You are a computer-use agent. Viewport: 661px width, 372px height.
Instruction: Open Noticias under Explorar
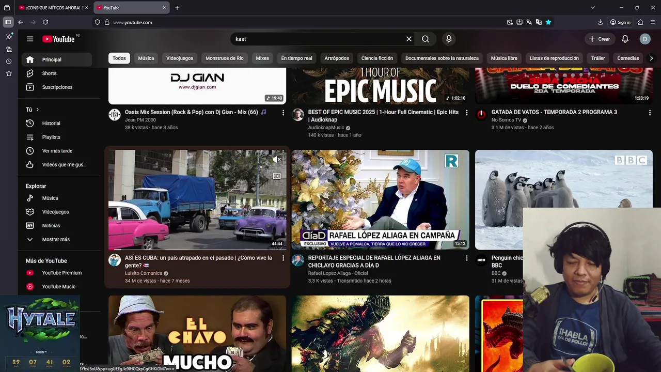57,226
